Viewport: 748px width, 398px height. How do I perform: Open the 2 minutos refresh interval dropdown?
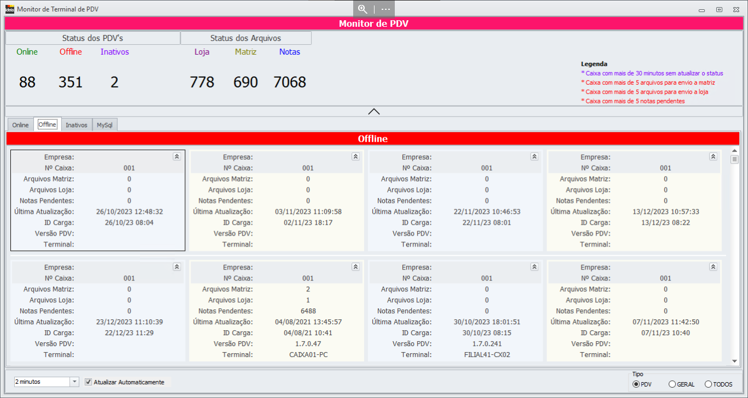click(74, 382)
